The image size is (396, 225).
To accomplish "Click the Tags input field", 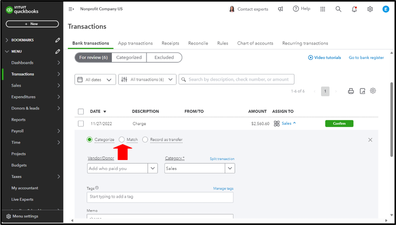I will tap(160, 197).
